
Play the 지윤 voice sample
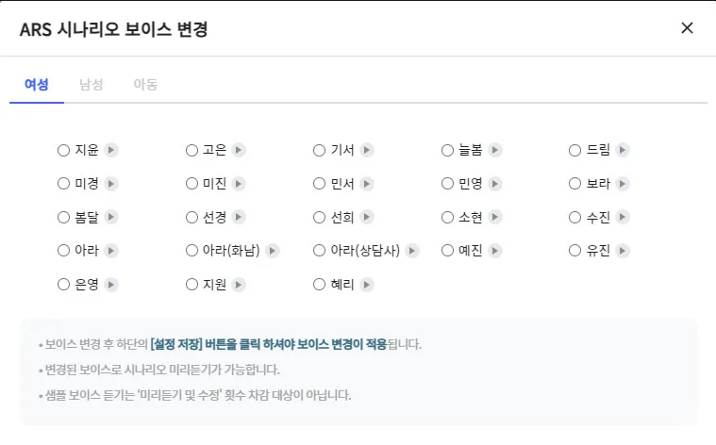click(111, 150)
